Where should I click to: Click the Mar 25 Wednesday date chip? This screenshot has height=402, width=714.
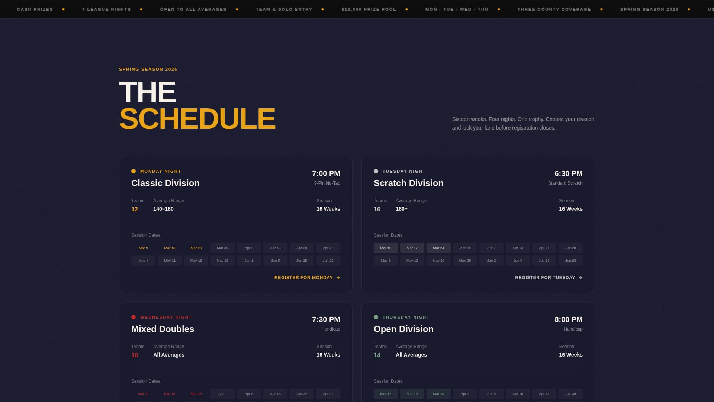click(196, 394)
